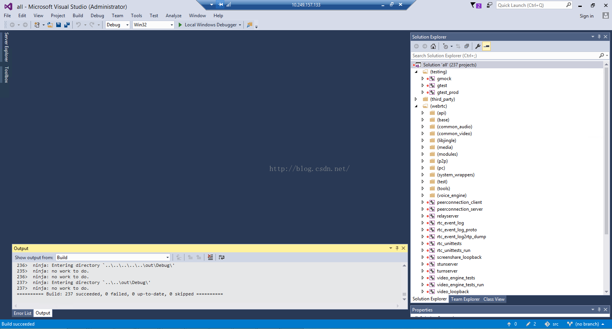Click the Output panel horizontal scrollbar

coord(207,306)
